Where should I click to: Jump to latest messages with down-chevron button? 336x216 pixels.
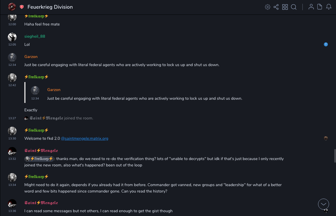(x=324, y=204)
